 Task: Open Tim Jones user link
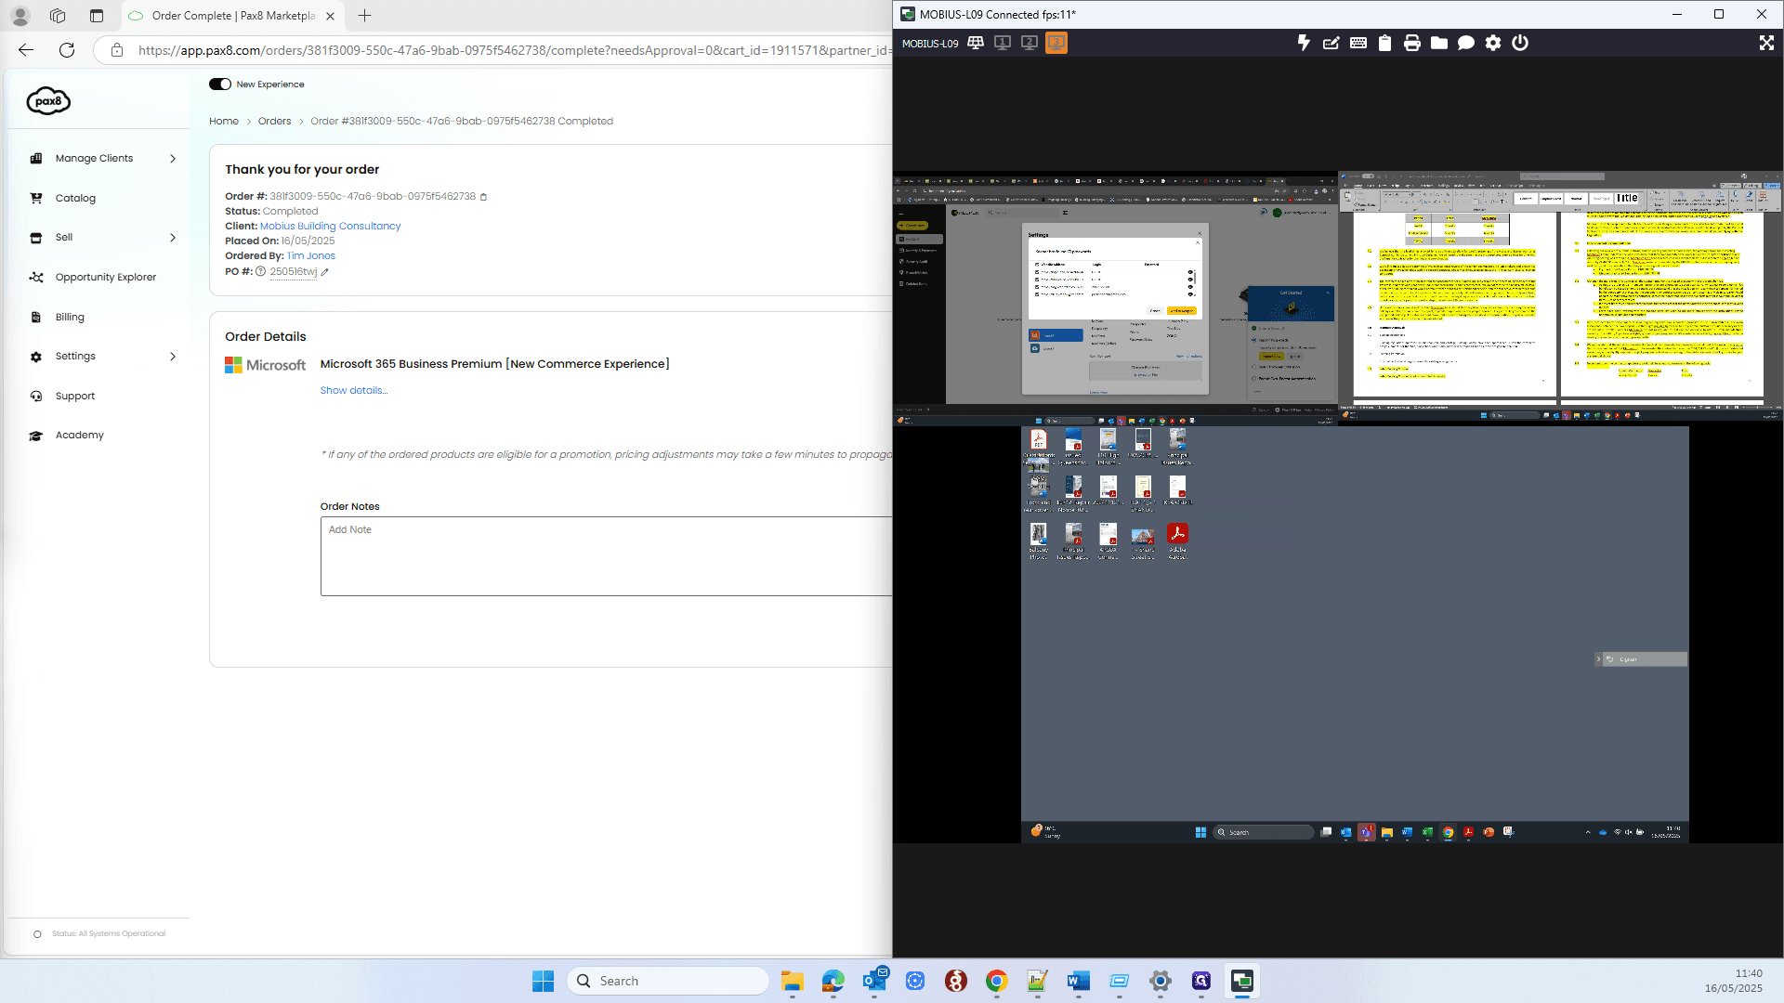point(311,256)
